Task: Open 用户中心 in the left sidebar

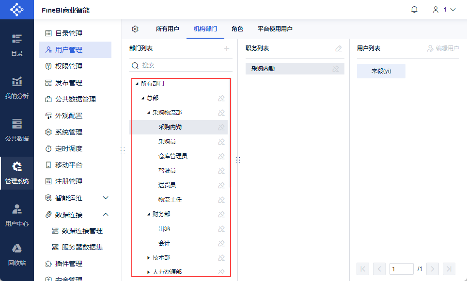Action: coord(17,215)
